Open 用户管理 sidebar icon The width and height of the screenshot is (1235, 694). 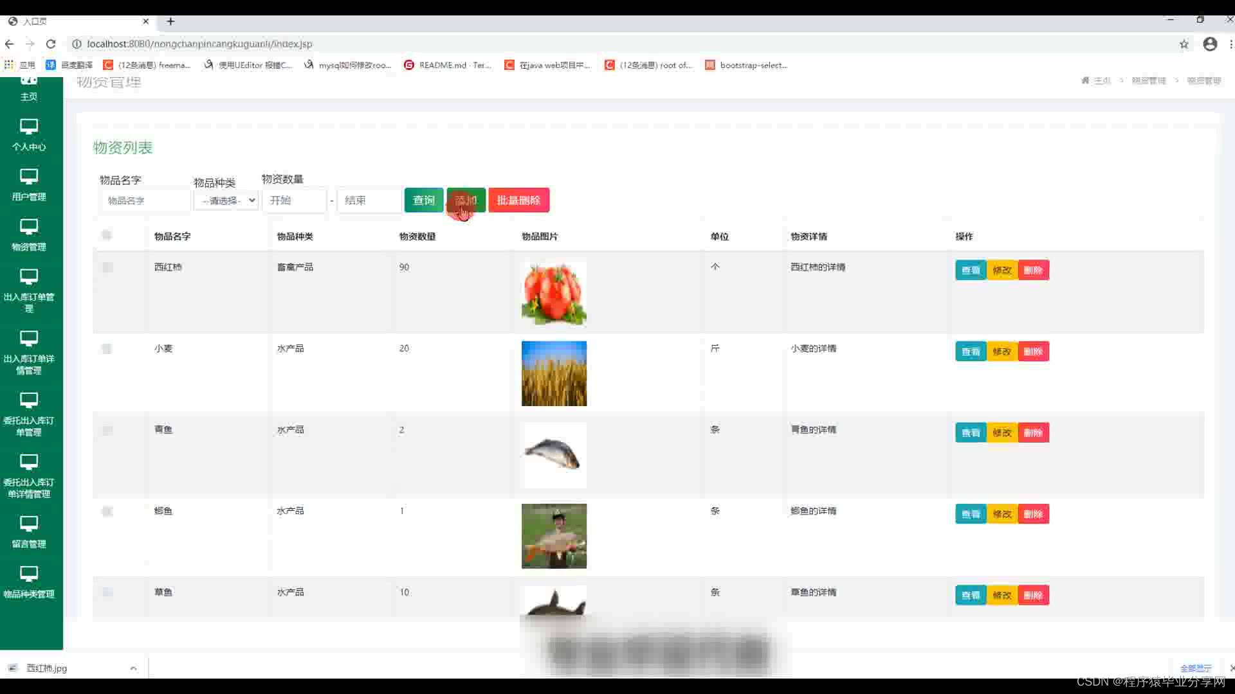(x=29, y=177)
